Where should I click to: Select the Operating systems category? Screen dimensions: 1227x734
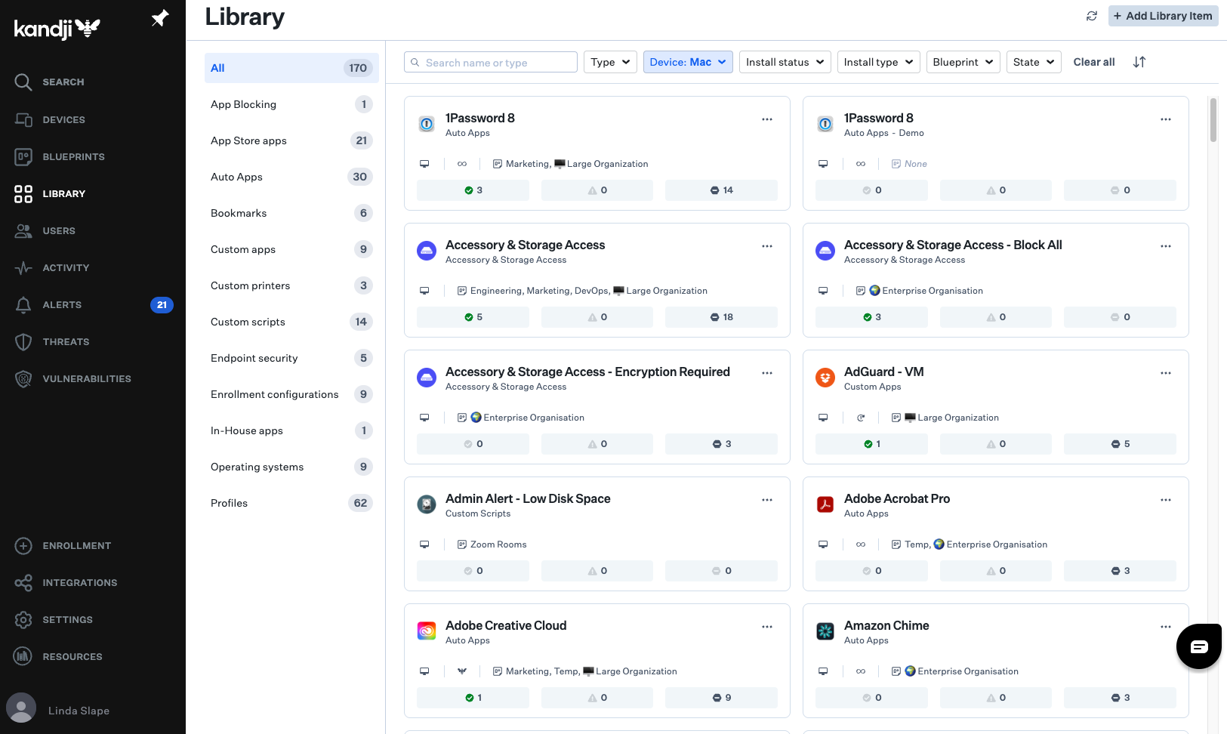tap(291, 467)
